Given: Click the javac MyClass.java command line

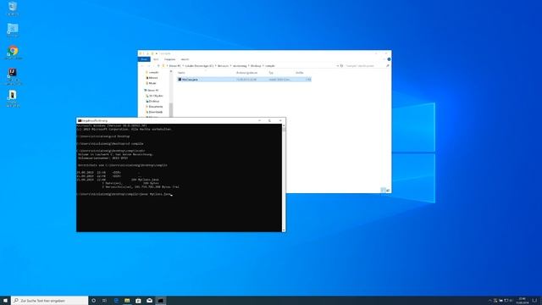Looking at the screenshot, I should (x=124, y=194).
